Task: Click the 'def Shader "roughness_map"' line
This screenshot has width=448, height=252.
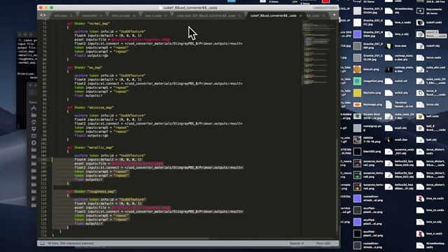Action: (x=92, y=191)
